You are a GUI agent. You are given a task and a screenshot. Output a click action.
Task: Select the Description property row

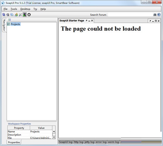(30, 135)
